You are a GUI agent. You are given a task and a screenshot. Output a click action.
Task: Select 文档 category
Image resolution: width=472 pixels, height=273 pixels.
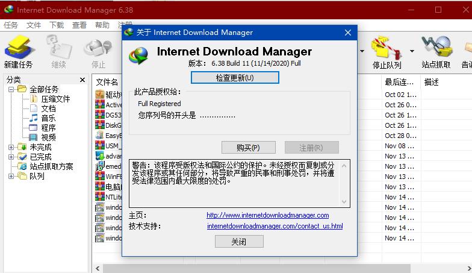[48, 108]
